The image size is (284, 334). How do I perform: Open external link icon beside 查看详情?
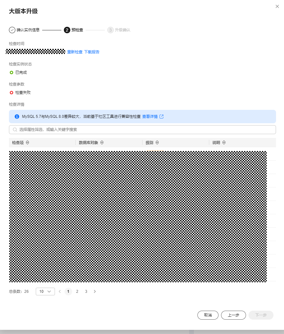(162, 117)
